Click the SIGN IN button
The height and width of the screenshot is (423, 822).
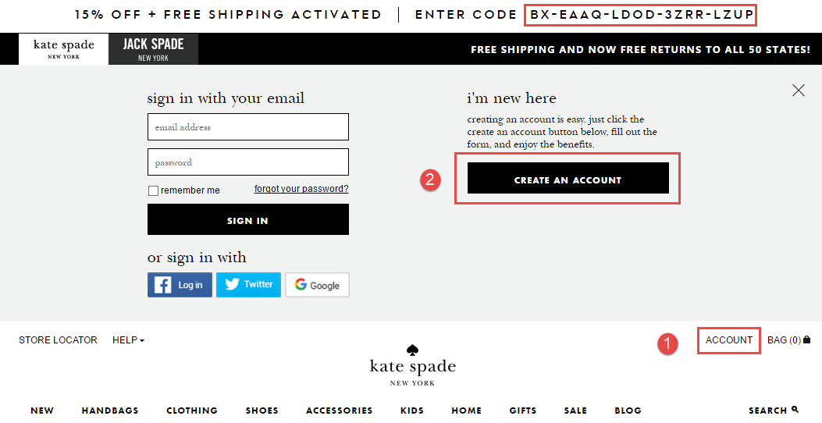coord(248,219)
